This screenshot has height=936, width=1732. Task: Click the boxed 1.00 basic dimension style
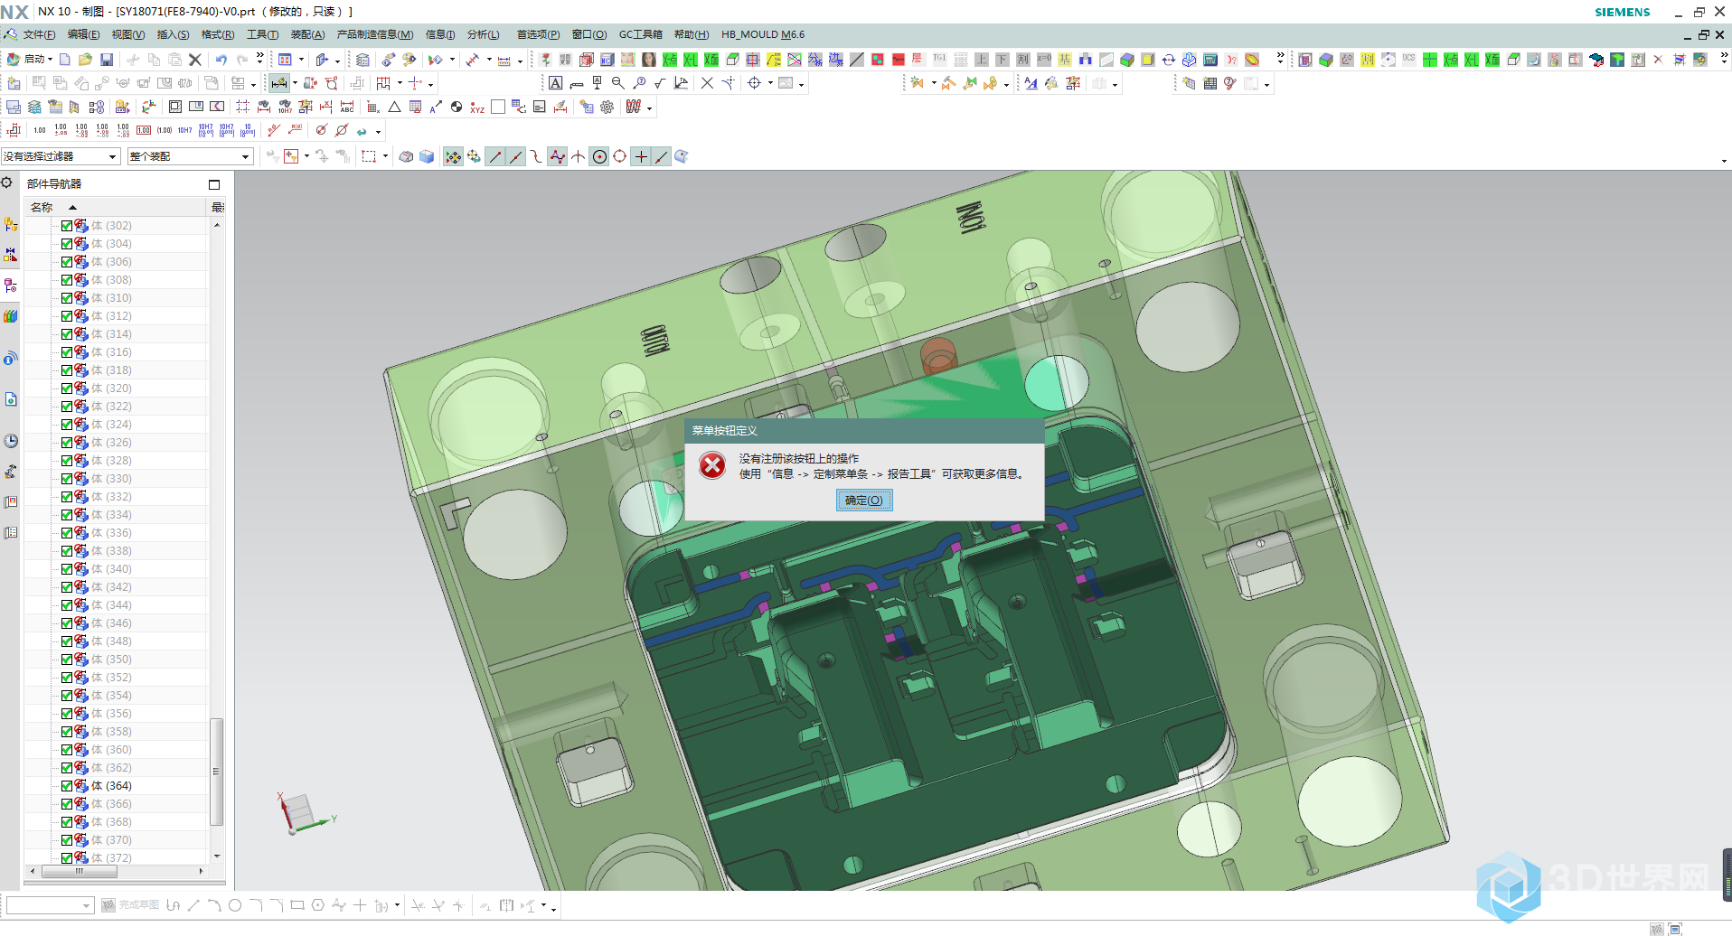tap(144, 131)
